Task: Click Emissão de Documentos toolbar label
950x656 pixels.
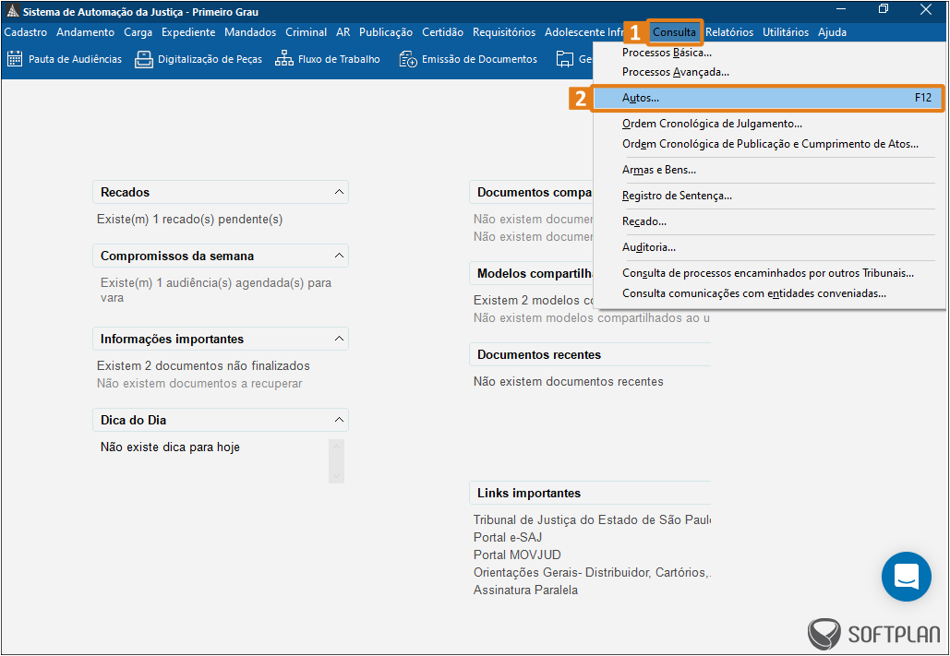Action: [x=480, y=59]
